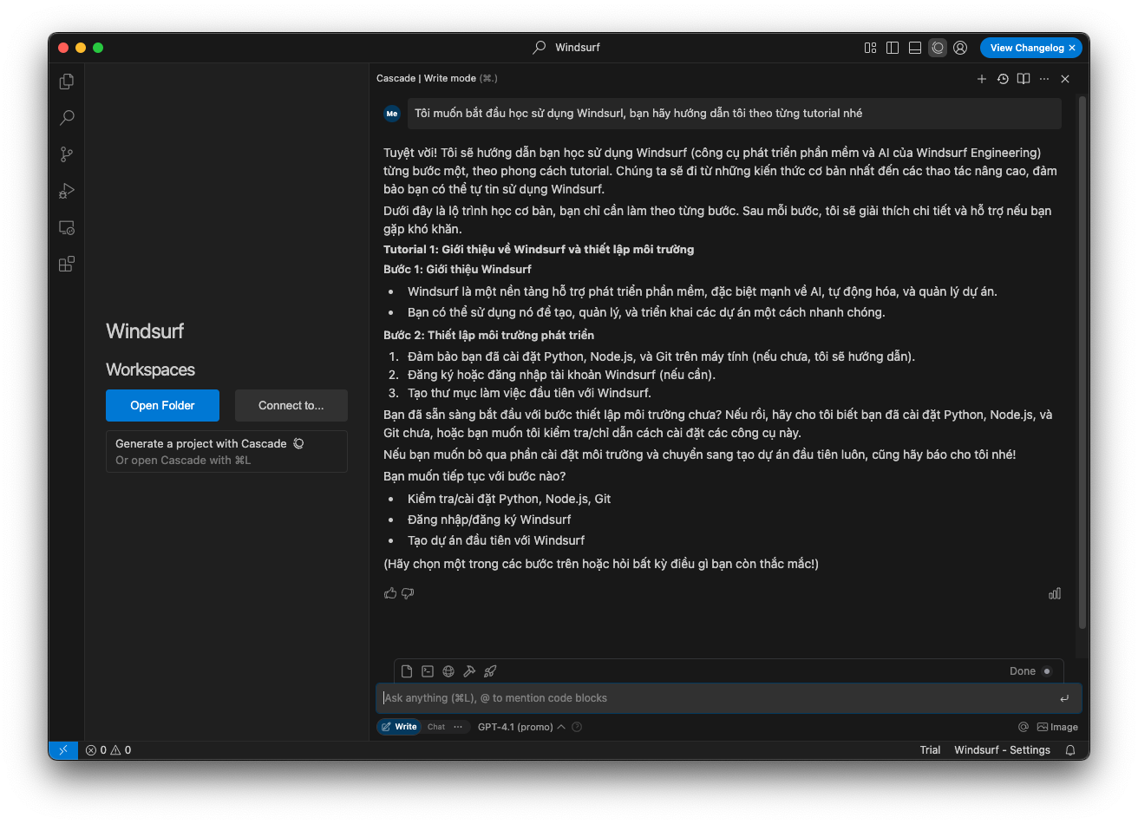Open remote window button in status bar
The height and width of the screenshot is (824, 1138).
(x=63, y=750)
